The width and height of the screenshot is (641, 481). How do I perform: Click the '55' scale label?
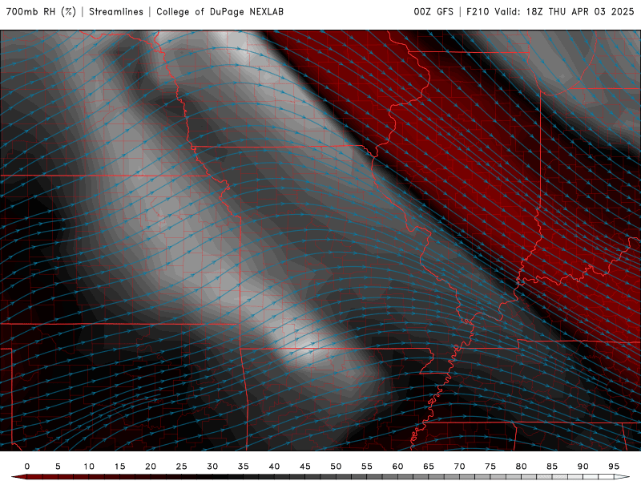(x=367, y=467)
